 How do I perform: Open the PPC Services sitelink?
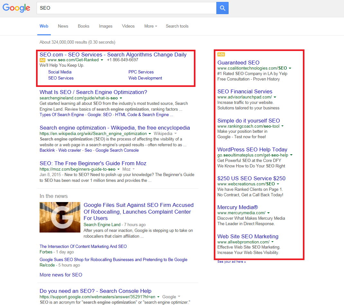tap(141, 72)
